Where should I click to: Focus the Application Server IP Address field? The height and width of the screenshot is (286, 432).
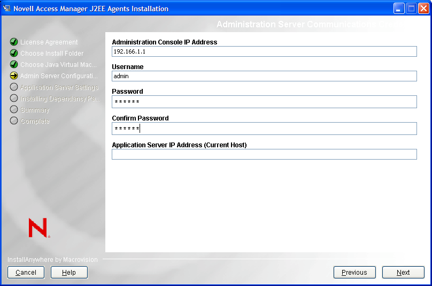tap(264, 154)
